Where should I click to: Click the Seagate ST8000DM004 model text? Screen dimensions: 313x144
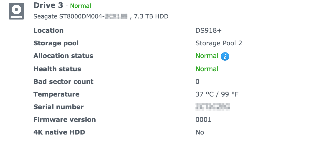(x=69, y=17)
